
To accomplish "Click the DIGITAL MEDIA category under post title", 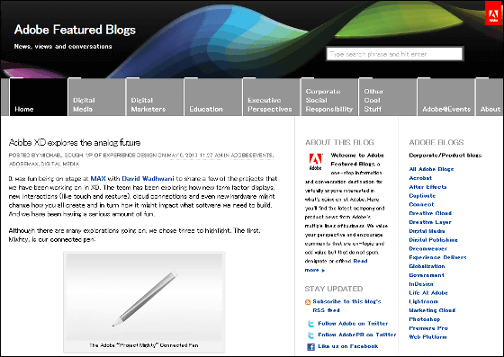I will 59,164.
